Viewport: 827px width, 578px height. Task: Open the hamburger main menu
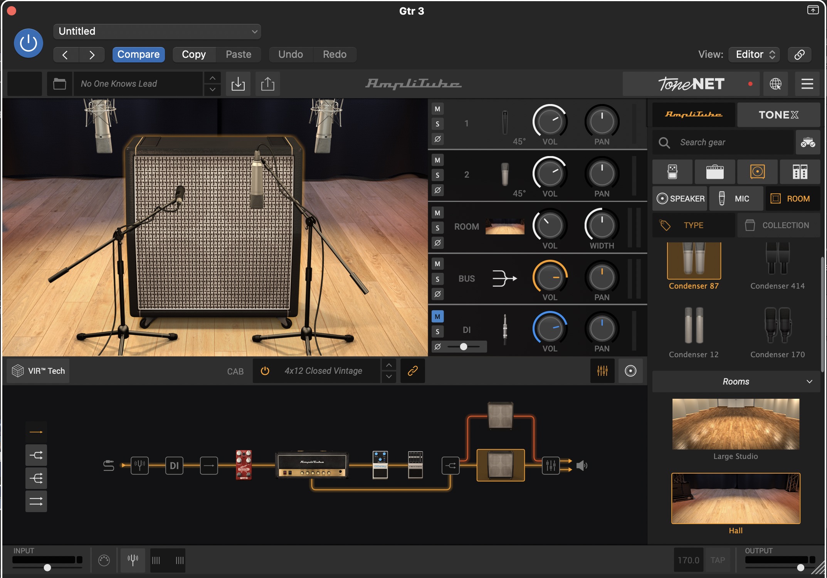[x=807, y=84]
